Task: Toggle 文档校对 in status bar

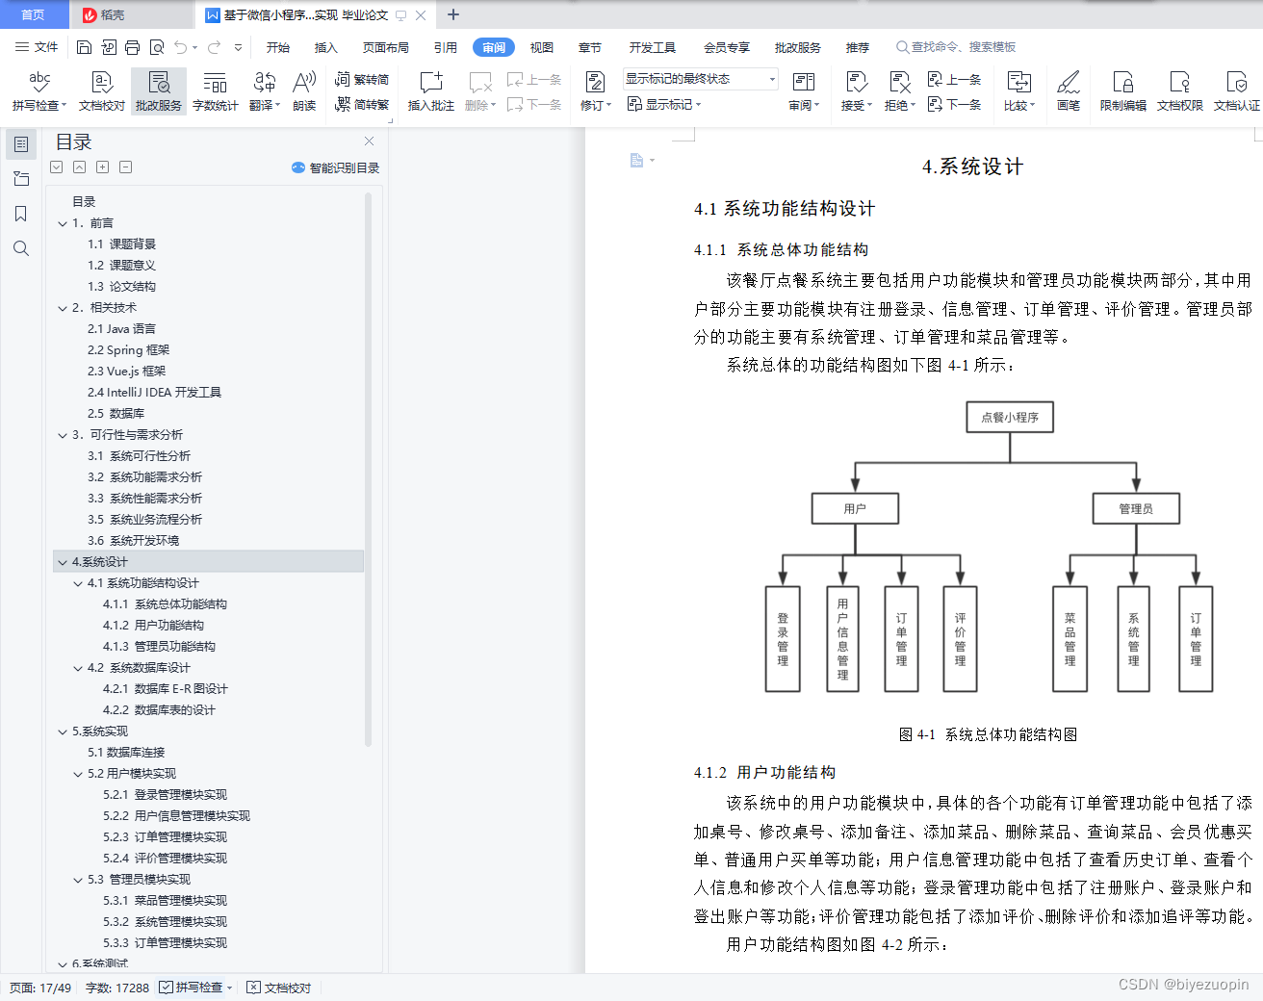Action: tap(279, 988)
